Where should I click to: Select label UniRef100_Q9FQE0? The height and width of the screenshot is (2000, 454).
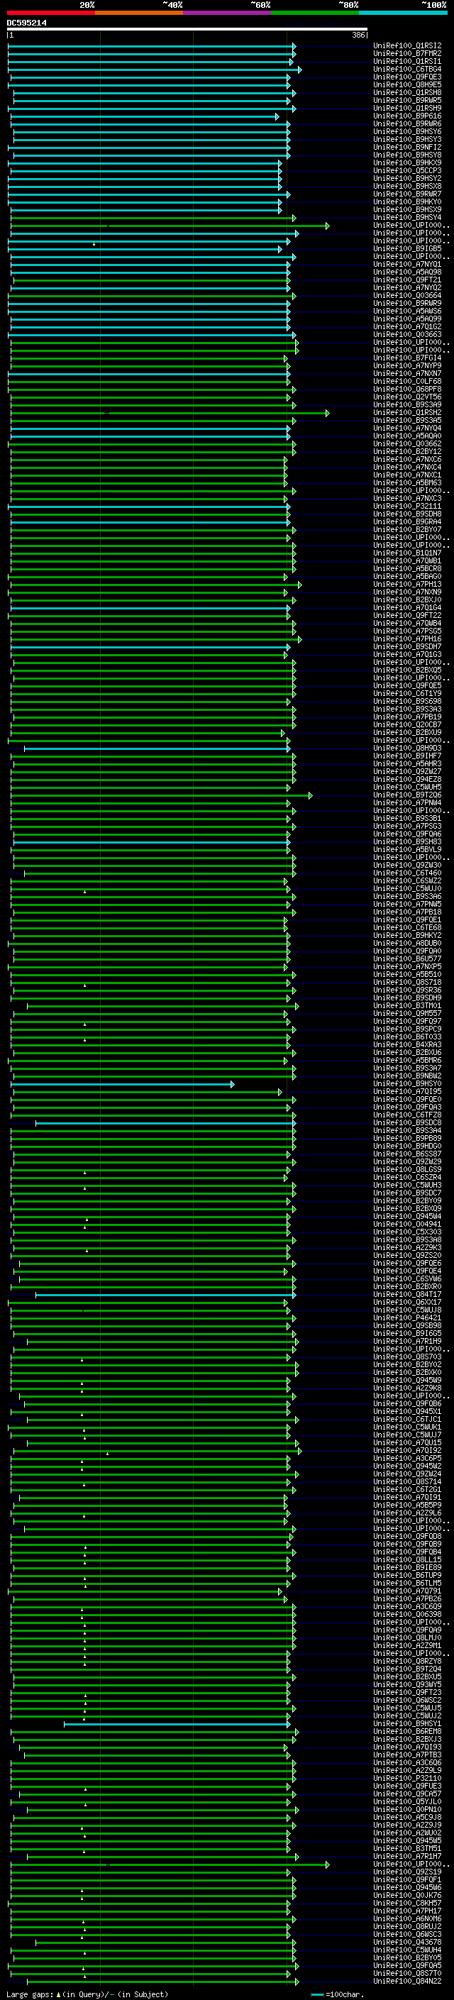(407, 1100)
